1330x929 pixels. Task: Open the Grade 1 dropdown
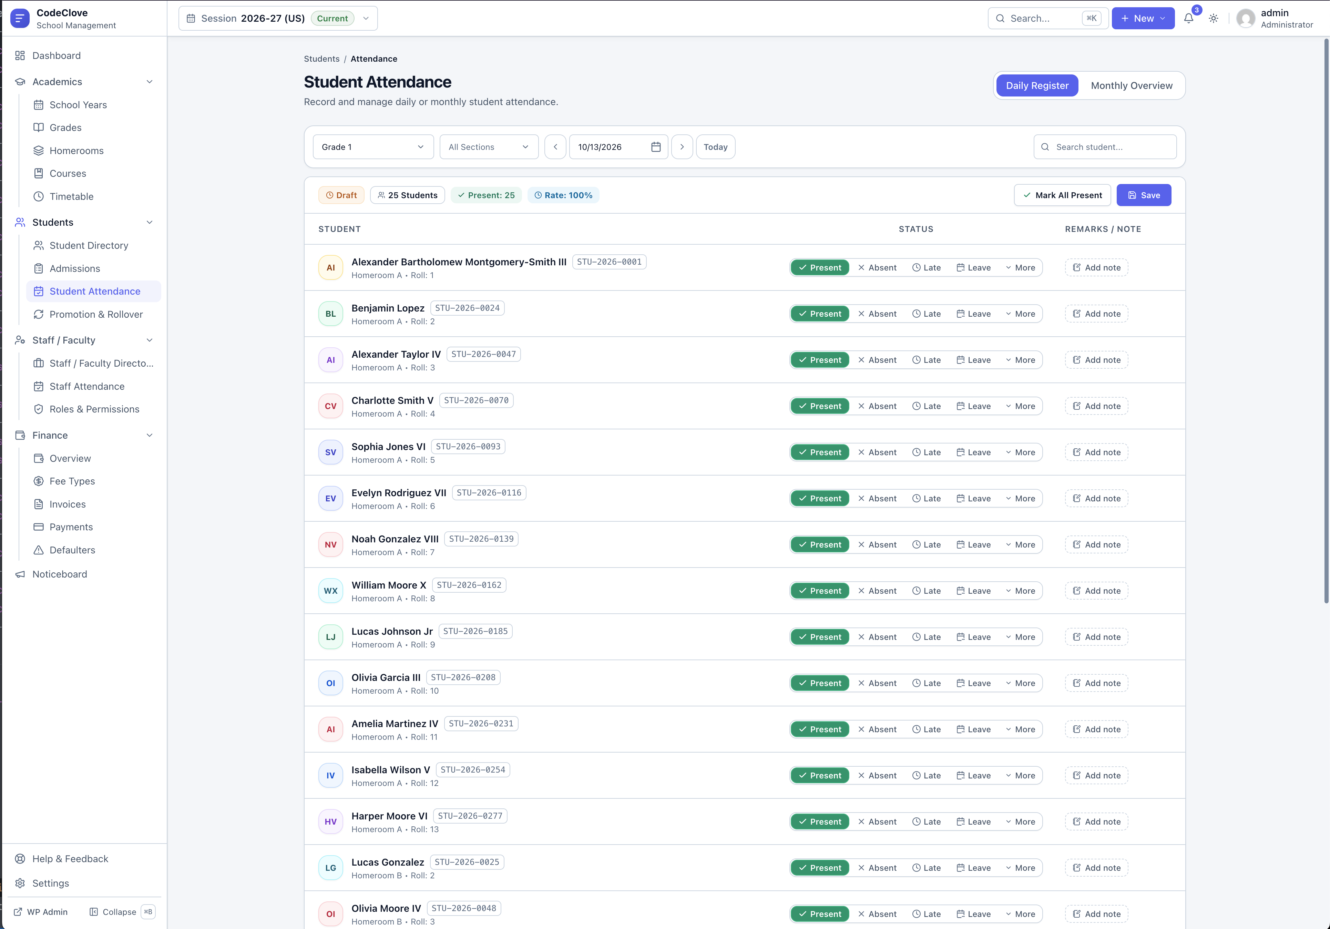point(373,147)
